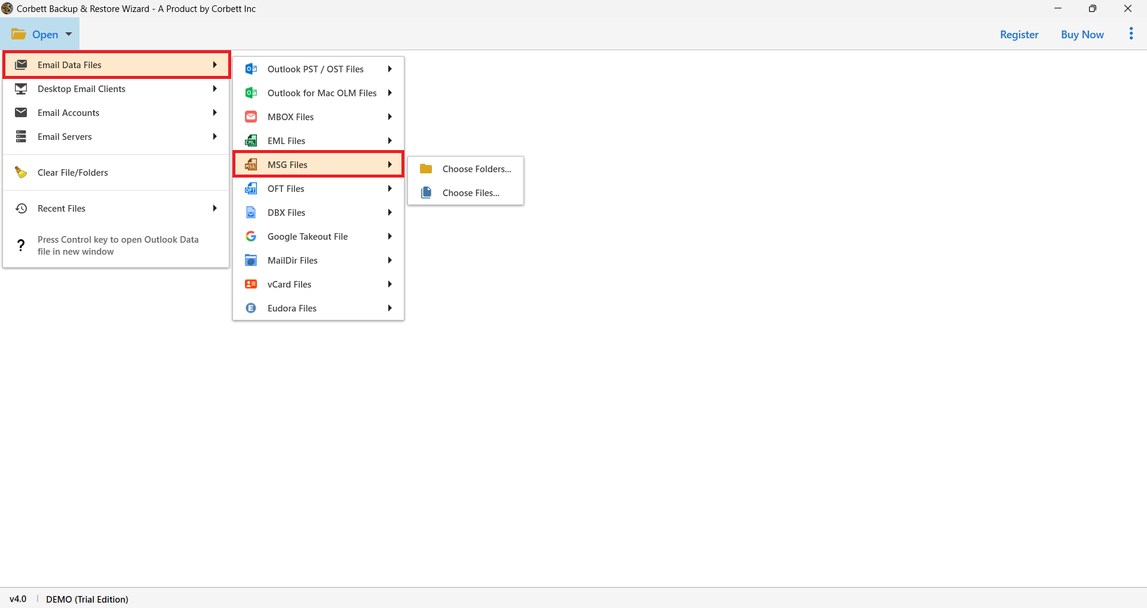Screen dimensions: 1147x608
Task: Choose the Choose Files... option
Action: click(466, 193)
